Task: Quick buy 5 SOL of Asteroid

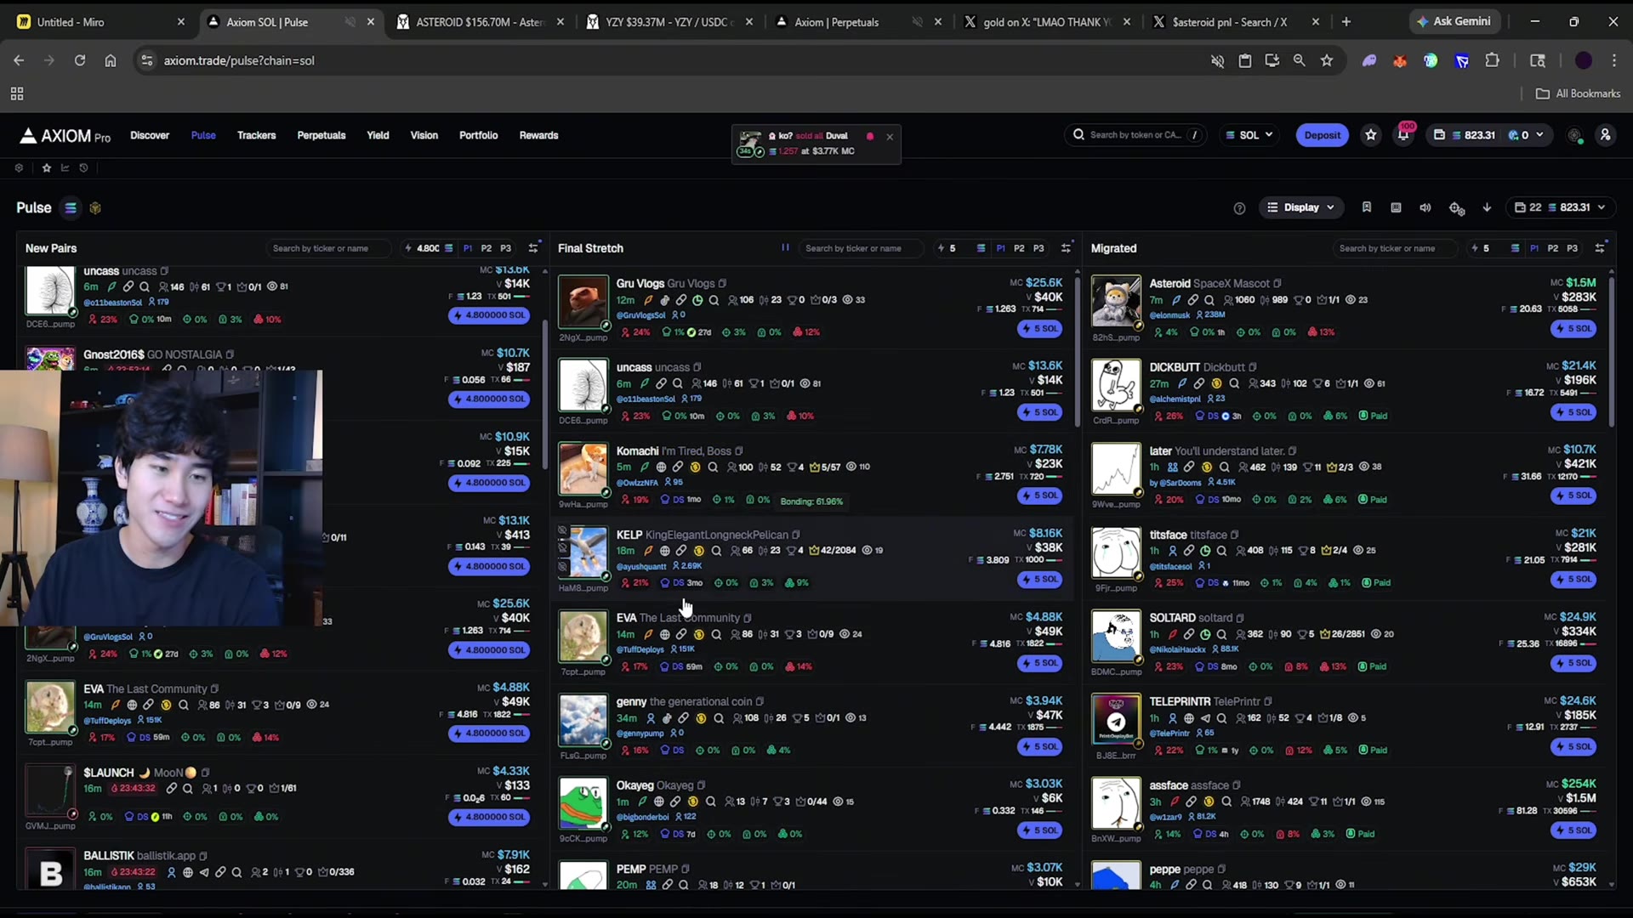Action: [1573, 328]
